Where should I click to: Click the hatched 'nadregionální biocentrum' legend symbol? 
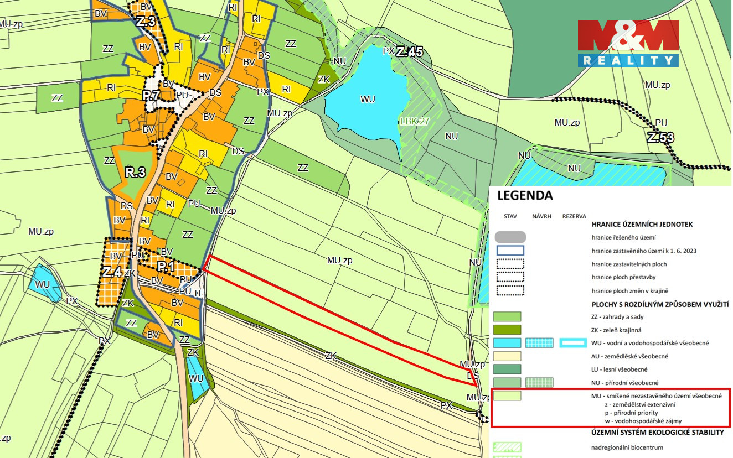(x=507, y=447)
